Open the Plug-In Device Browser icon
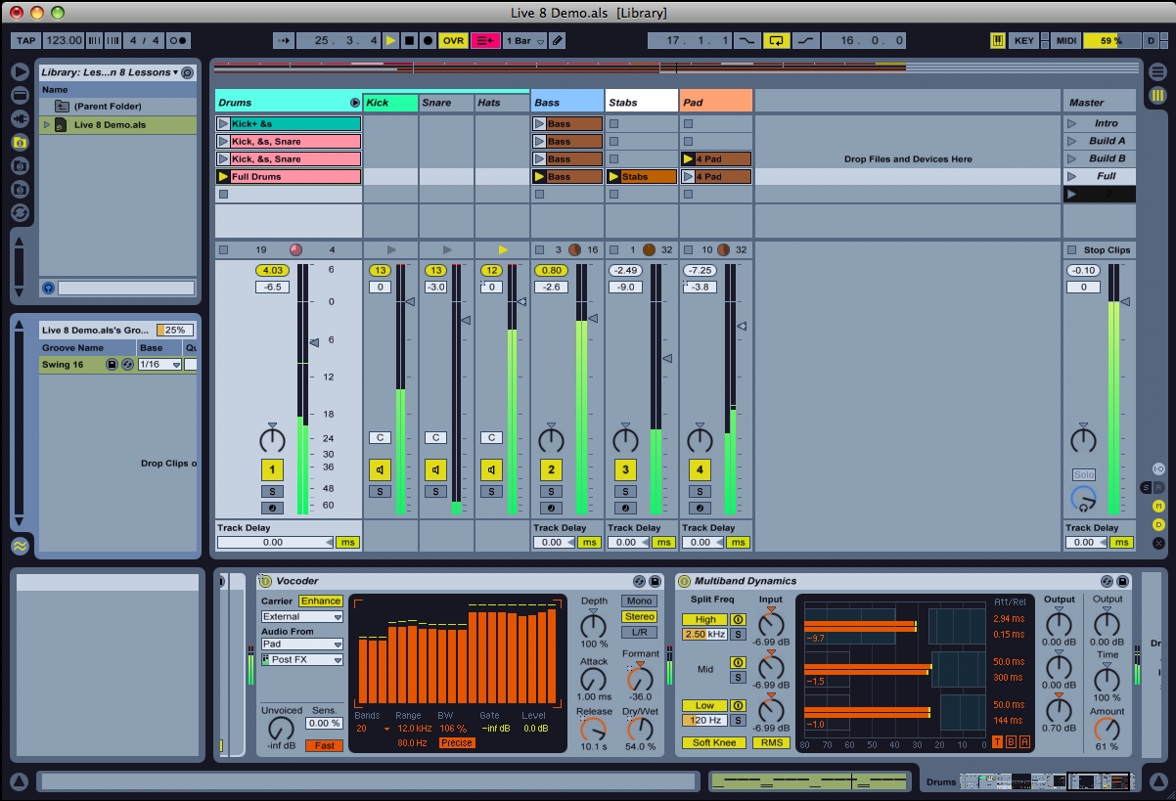1176x801 pixels. click(x=20, y=118)
